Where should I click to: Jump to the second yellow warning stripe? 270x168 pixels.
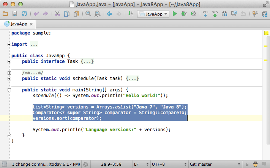(265, 60)
